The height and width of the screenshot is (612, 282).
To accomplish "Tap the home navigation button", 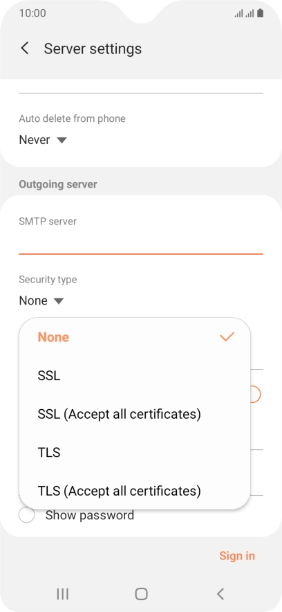I will 141,594.
